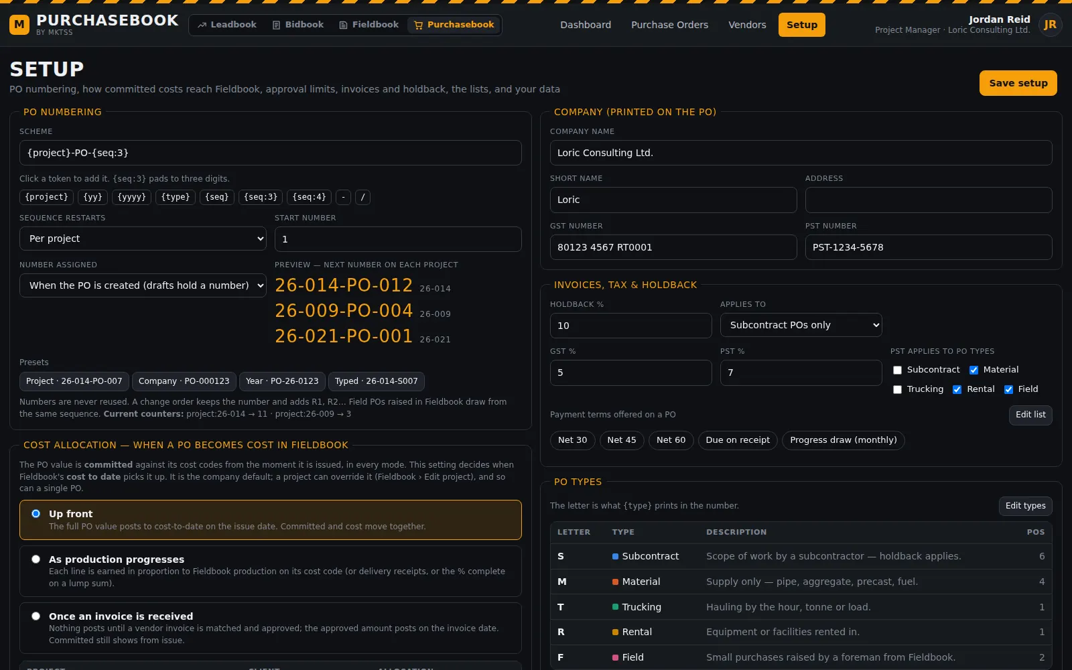1072x670 pixels.
Task: Click the Bidbook document icon
Action: [x=276, y=25]
